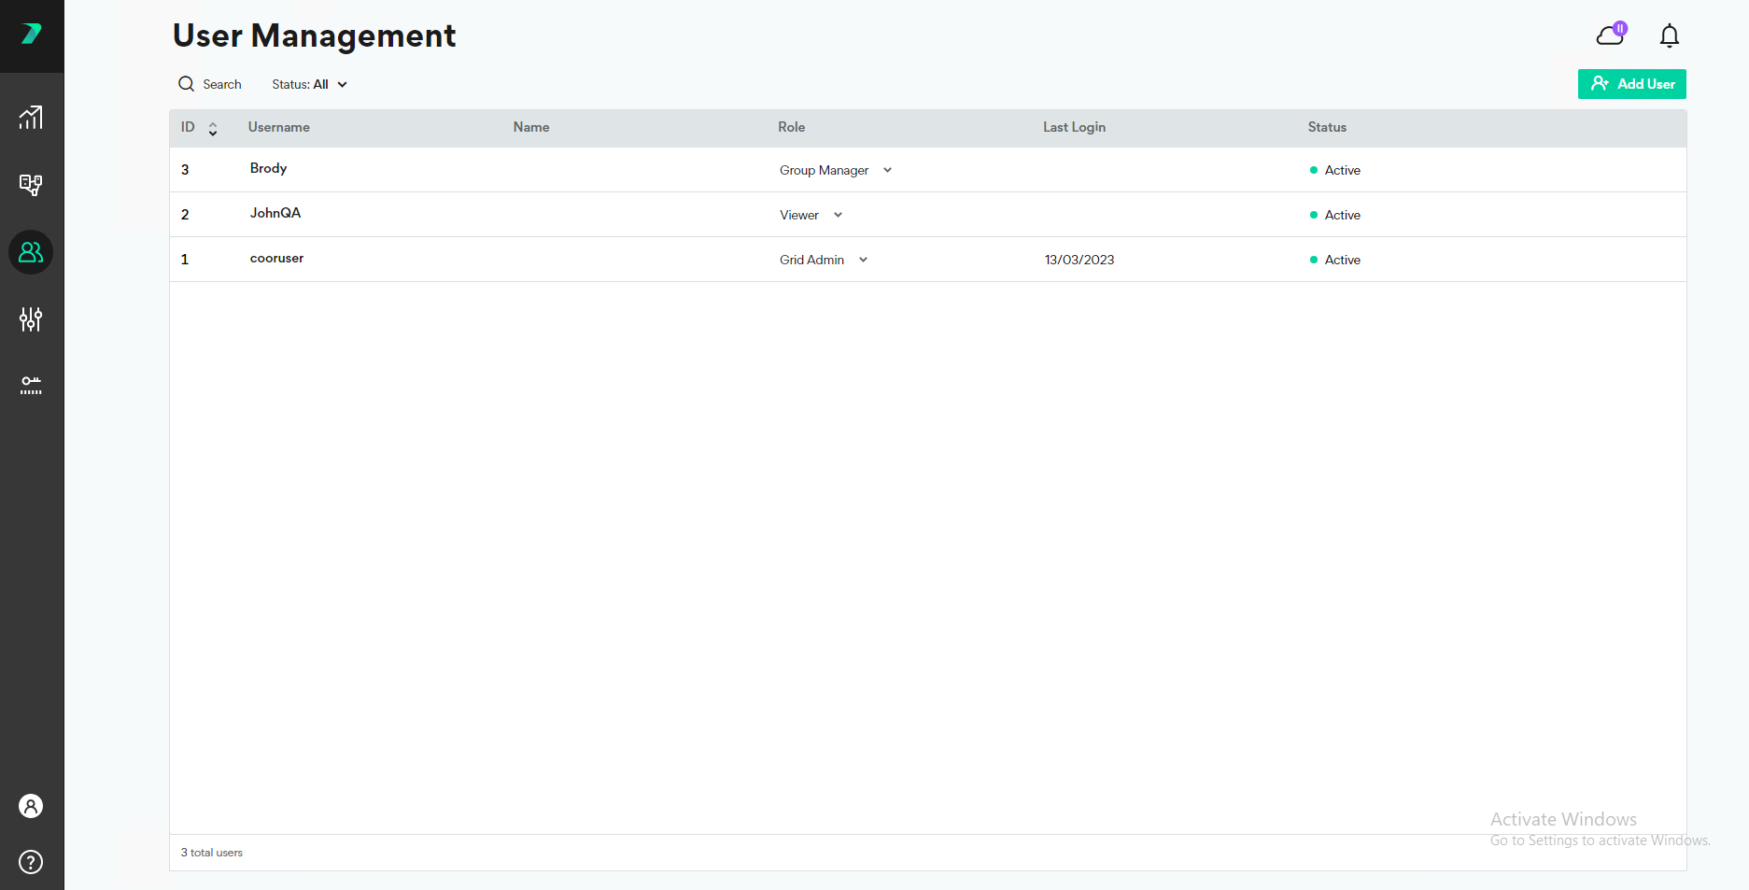This screenshot has width=1749, height=890.
Task: Open the user profile icon at bottom left
Action: click(31, 805)
